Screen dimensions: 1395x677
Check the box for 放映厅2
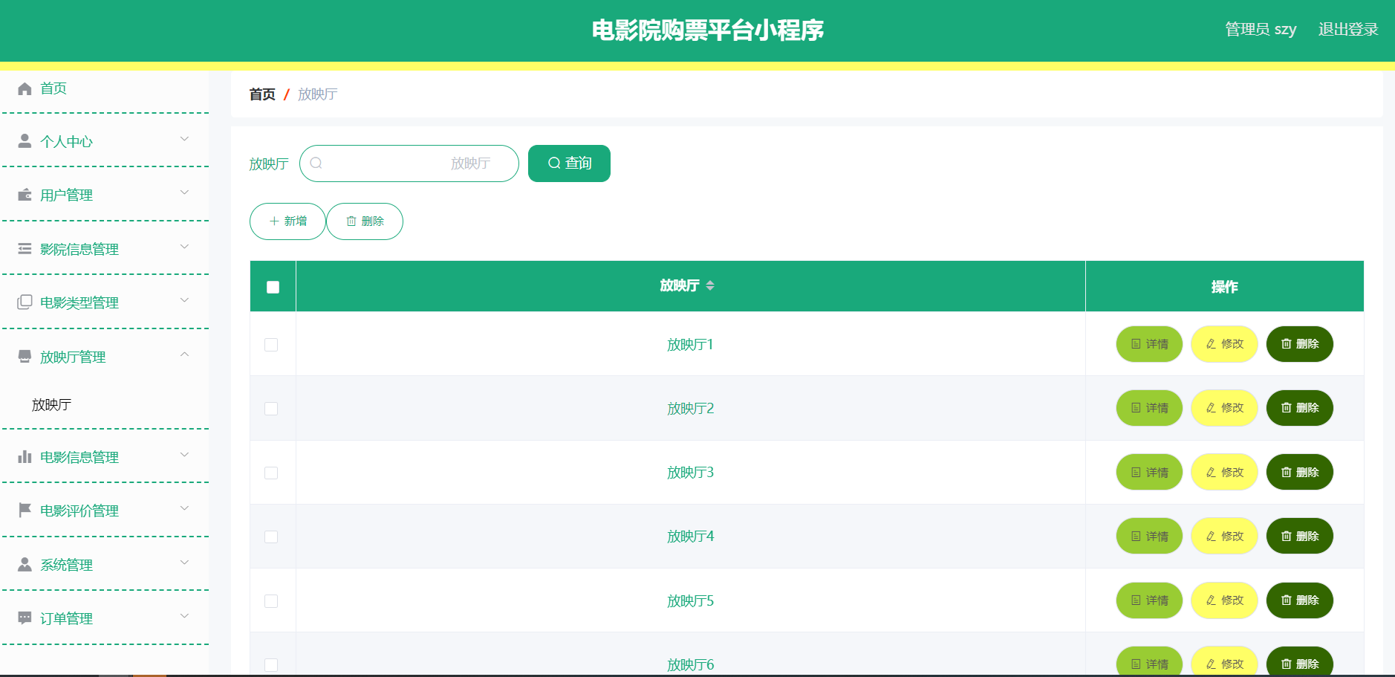271,409
